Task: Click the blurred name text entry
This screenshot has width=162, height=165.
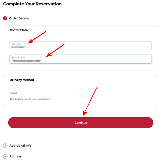Action: pyautogui.click(x=20, y=47)
